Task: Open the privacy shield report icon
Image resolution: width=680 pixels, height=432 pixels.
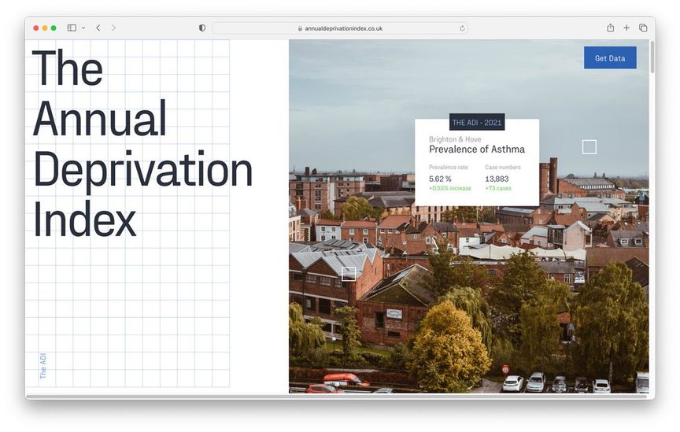Action: pyautogui.click(x=202, y=28)
